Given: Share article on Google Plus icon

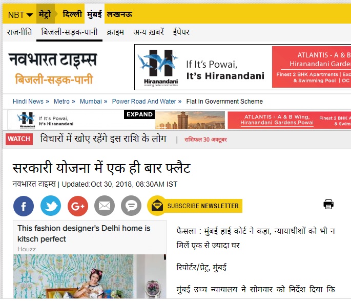Looking at the screenshot, I should pos(78,206).
